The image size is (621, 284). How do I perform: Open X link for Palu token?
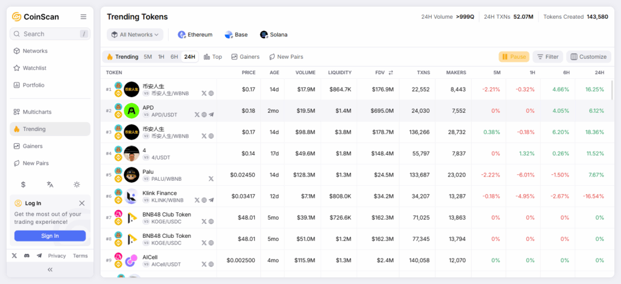(211, 179)
